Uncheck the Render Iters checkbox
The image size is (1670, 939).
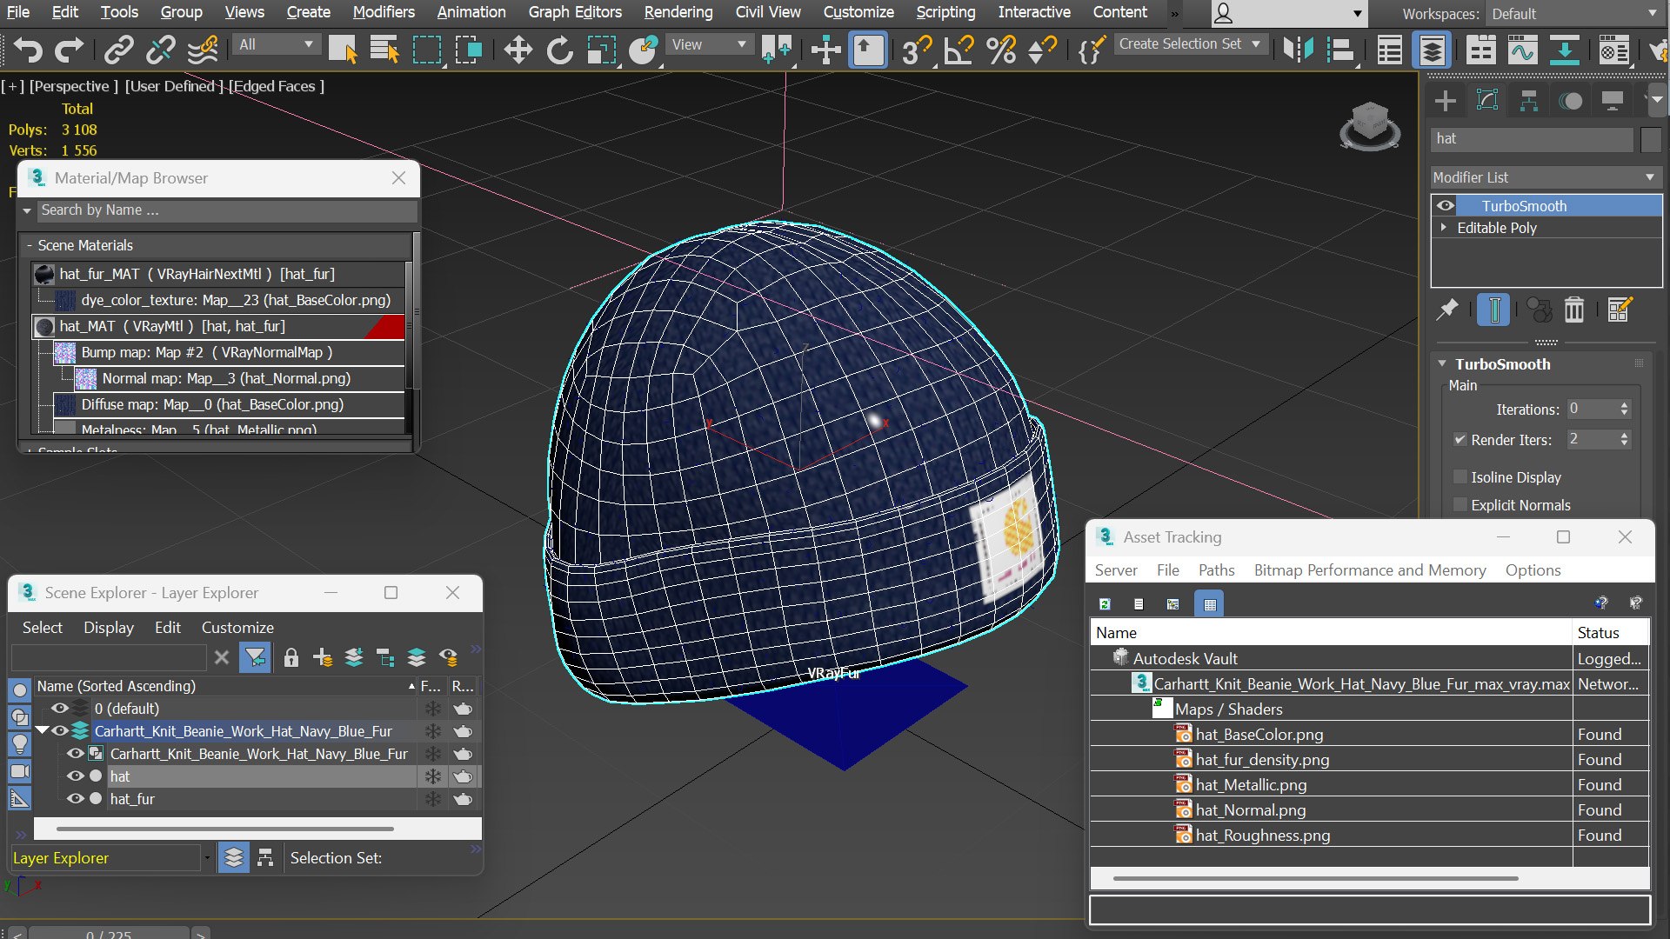pos(1460,440)
